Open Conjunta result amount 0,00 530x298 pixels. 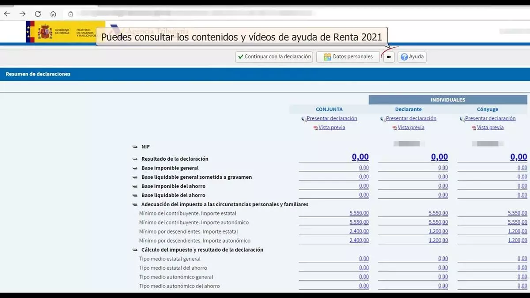coord(360,157)
